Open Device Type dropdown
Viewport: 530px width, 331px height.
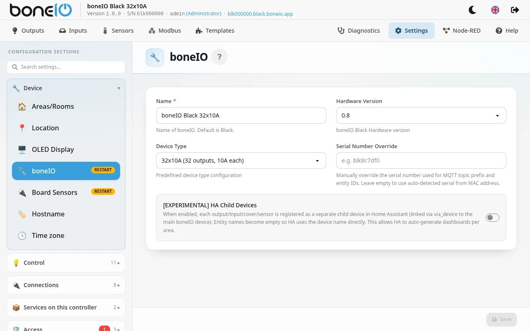coord(241,161)
